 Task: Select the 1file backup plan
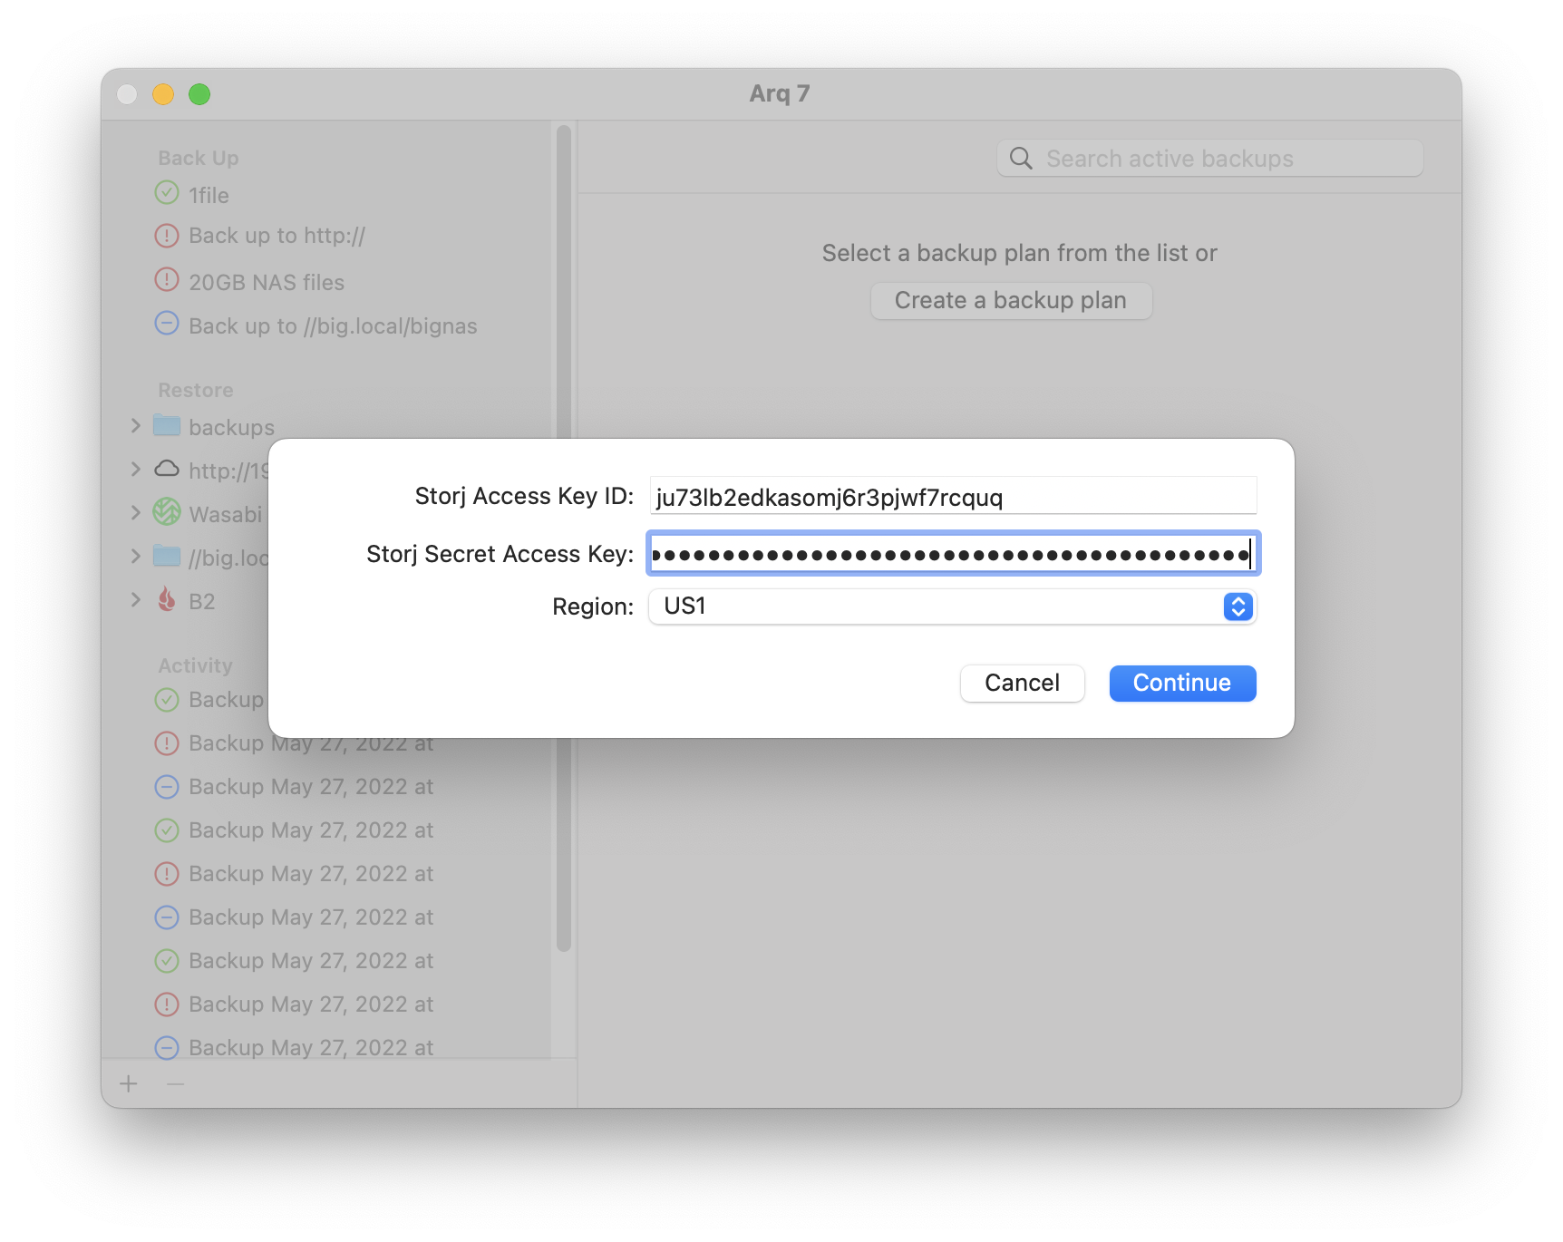[209, 196]
